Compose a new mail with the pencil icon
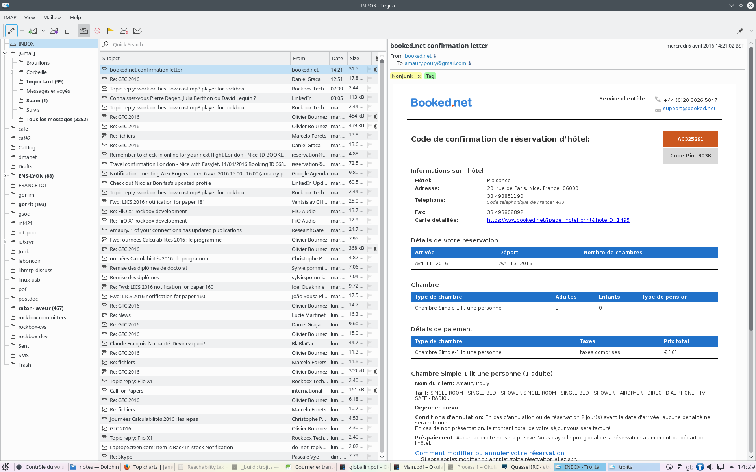Viewport: 756px width, 472px height. [x=11, y=31]
